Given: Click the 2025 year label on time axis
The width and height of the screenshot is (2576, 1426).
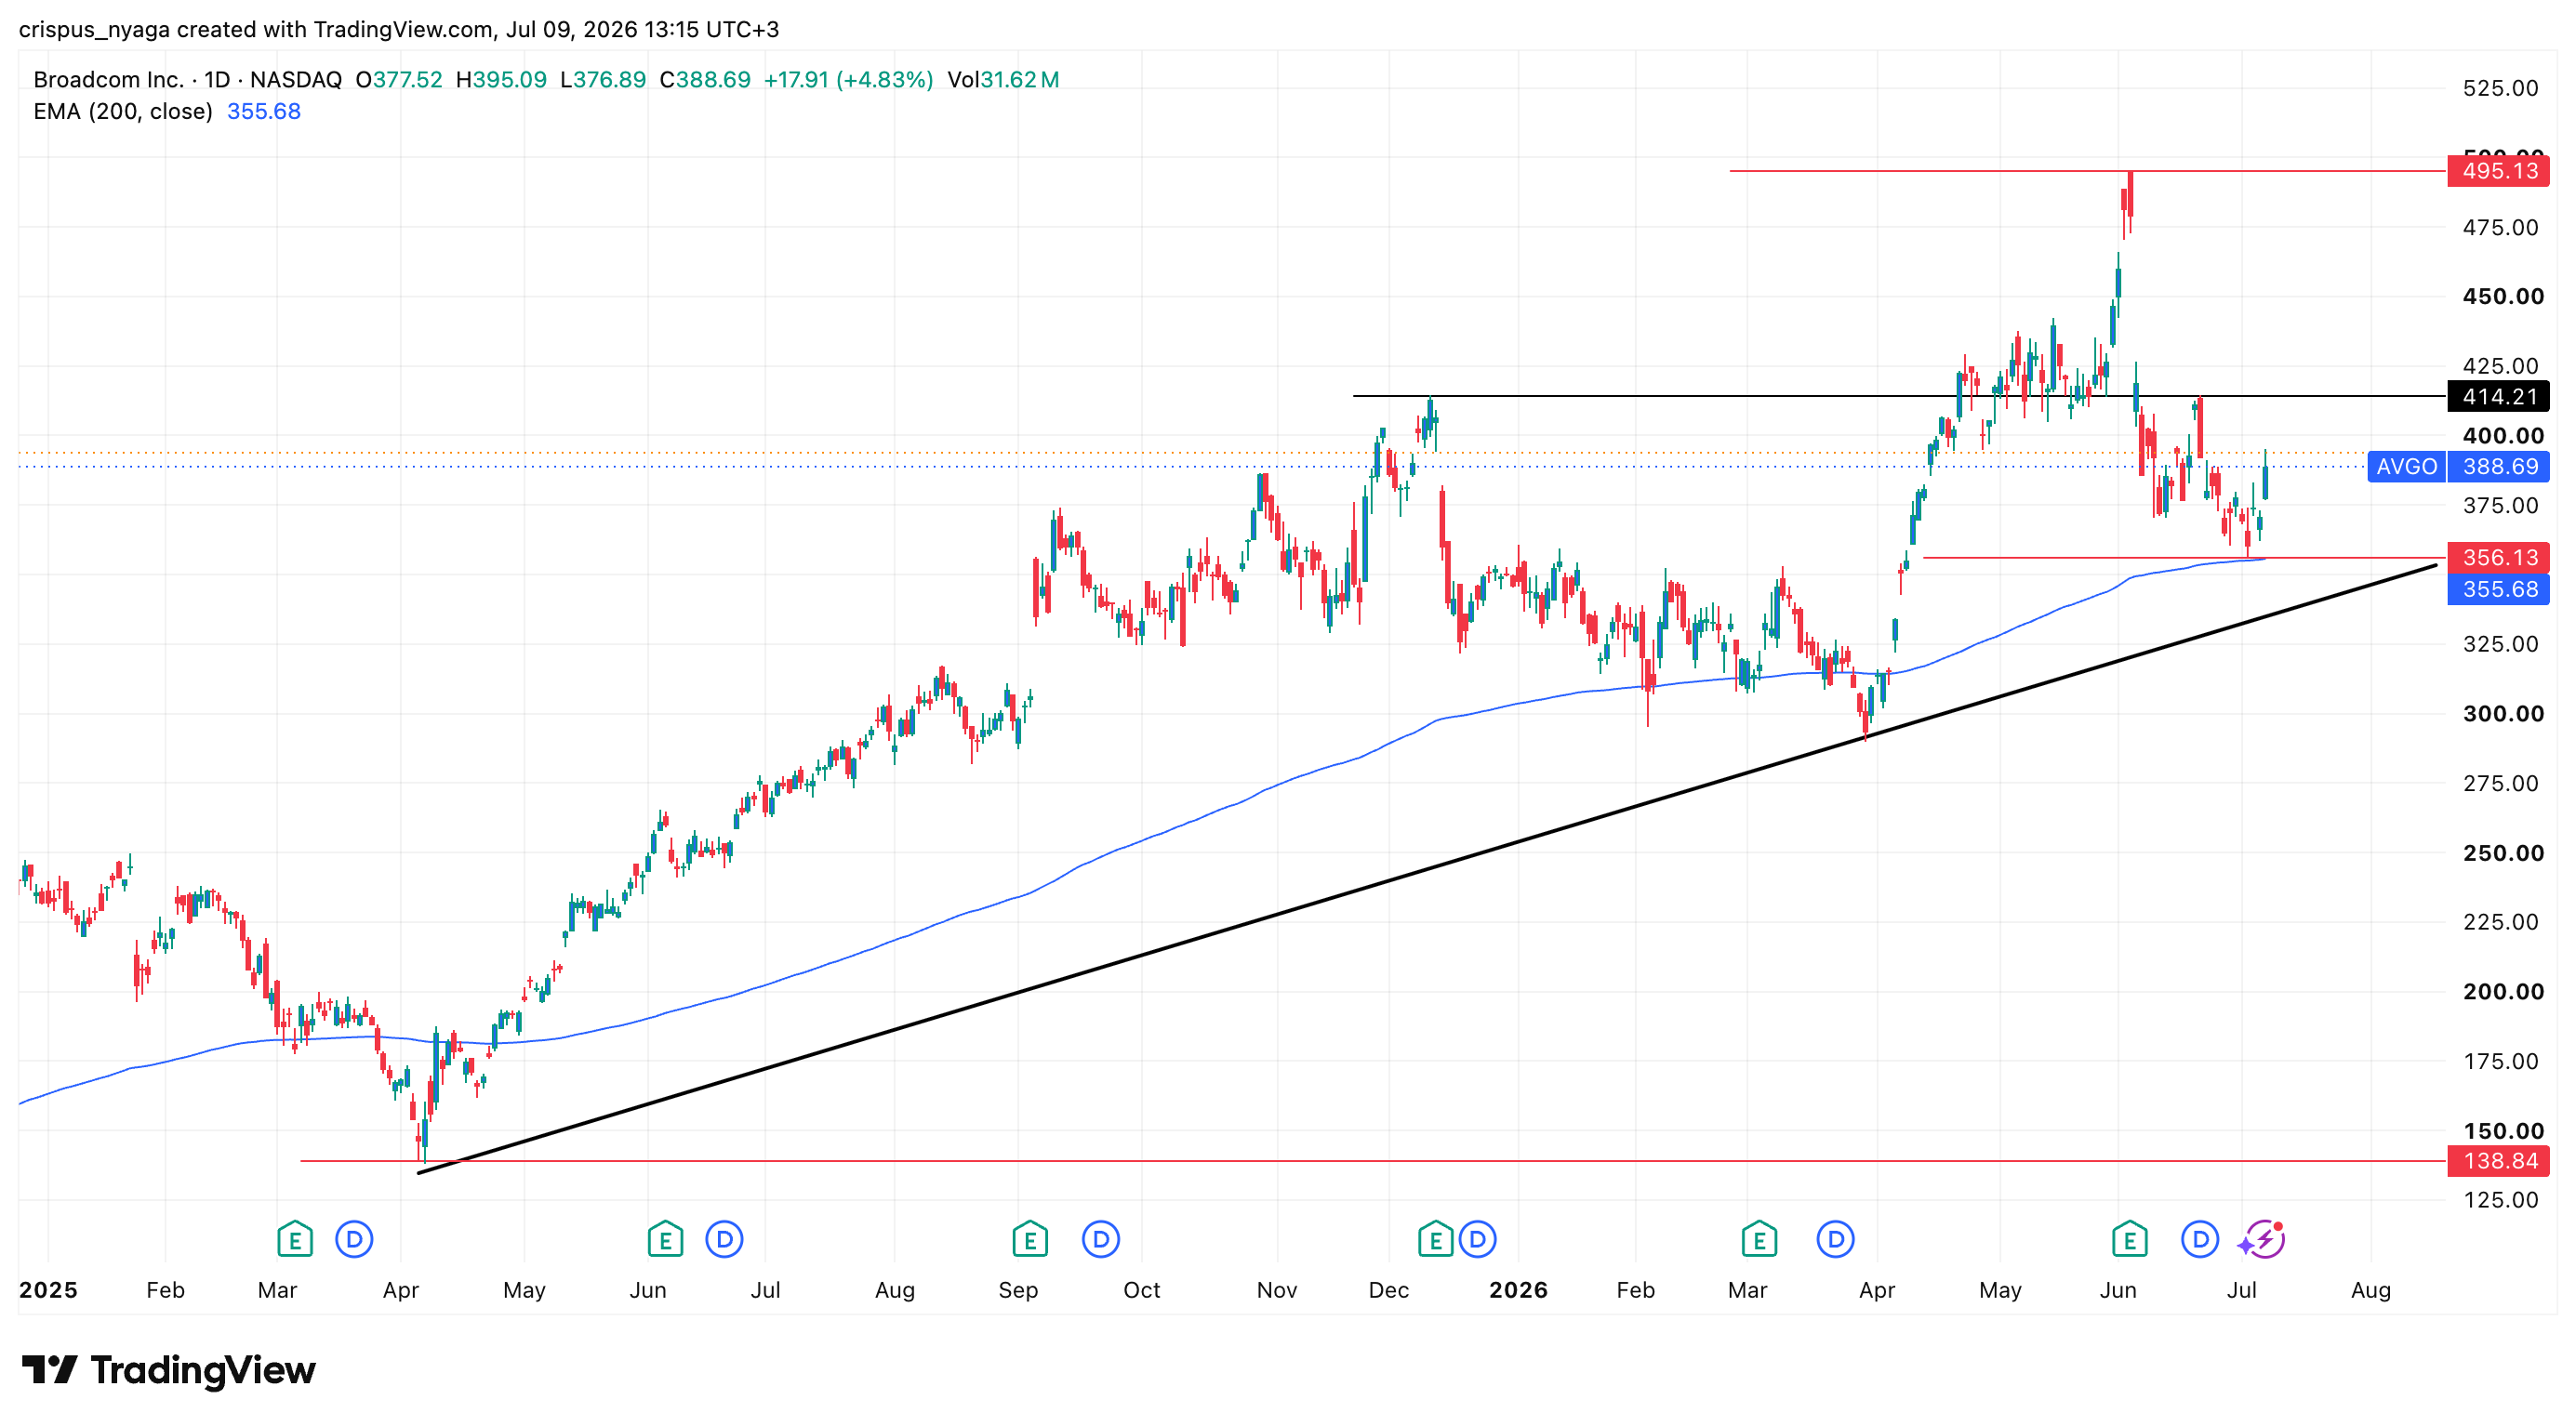Looking at the screenshot, I should 48,1290.
